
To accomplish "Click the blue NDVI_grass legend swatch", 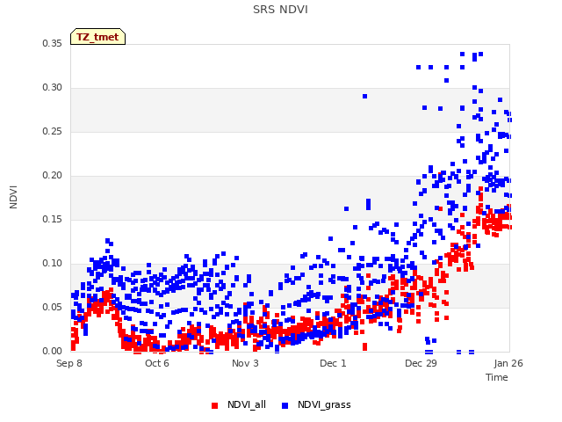I will click(285, 405).
